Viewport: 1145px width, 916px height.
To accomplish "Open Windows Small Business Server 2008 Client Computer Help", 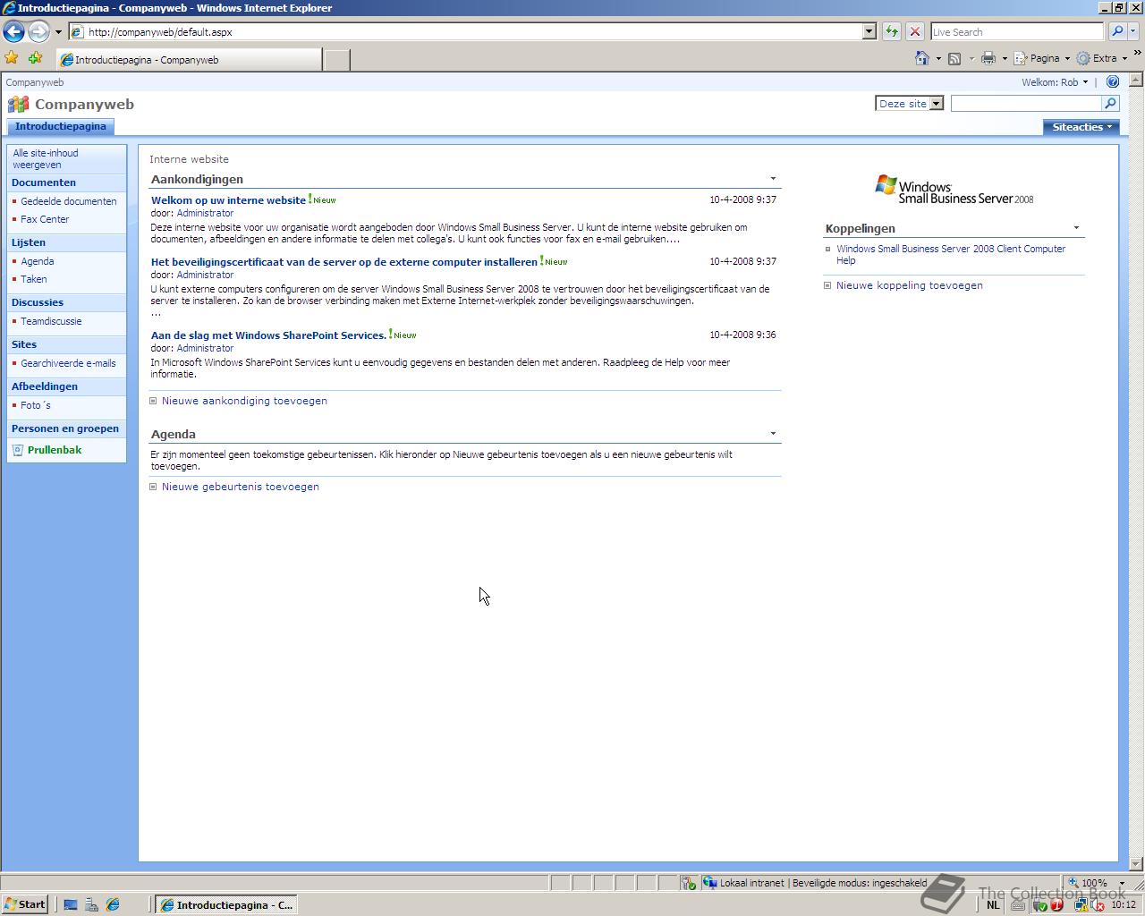I will click(951, 255).
